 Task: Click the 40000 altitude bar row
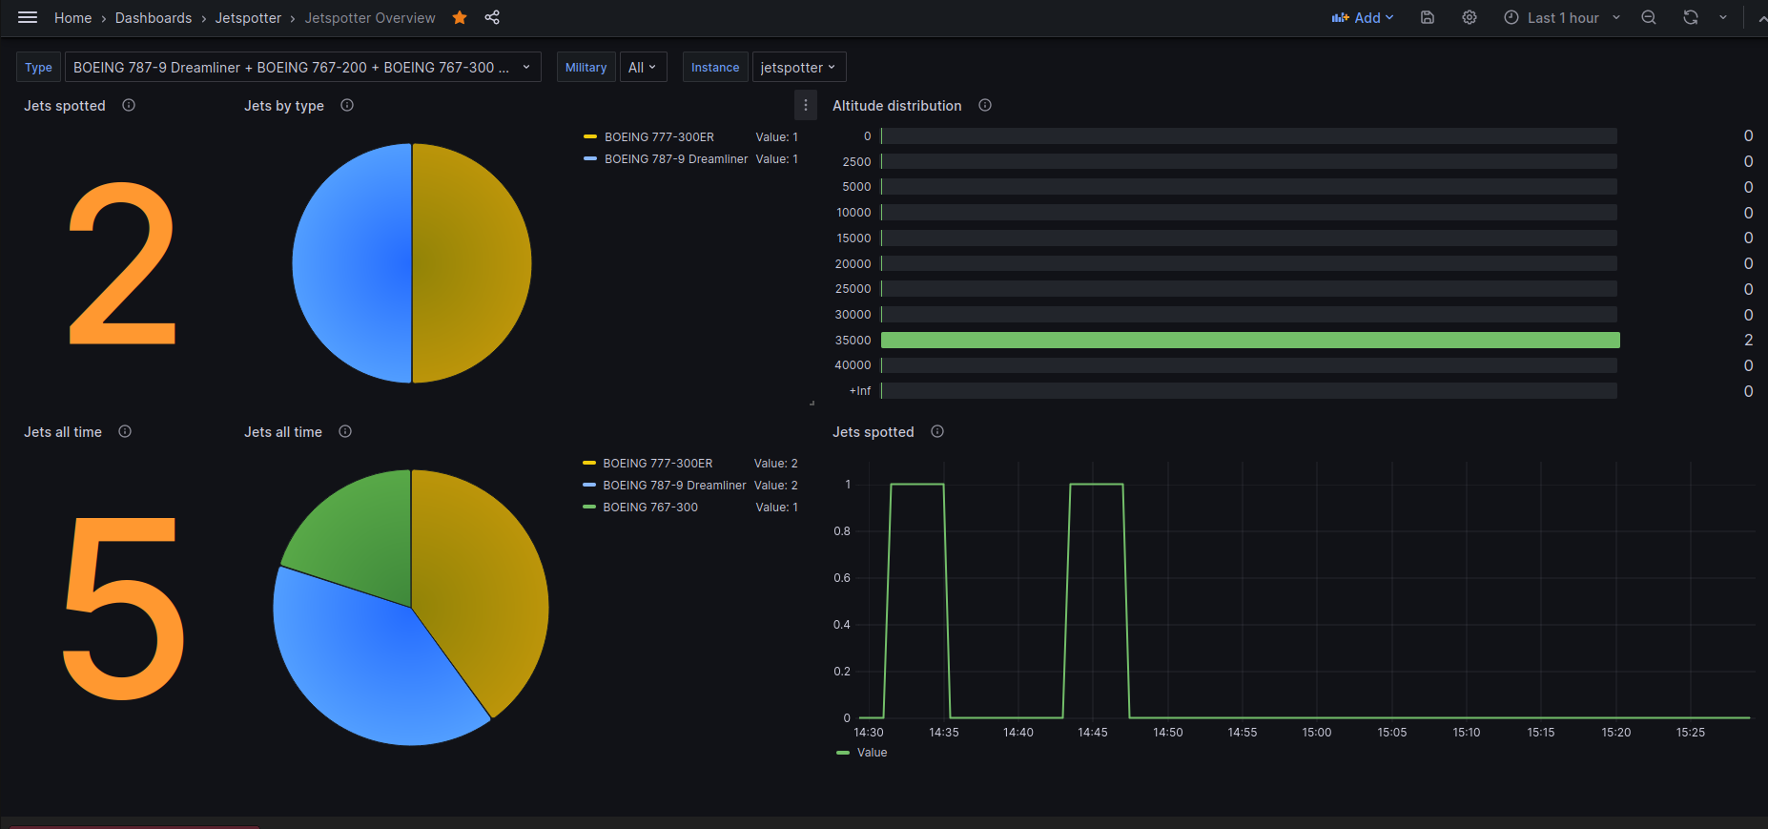pyautogui.click(x=1249, y=365)
